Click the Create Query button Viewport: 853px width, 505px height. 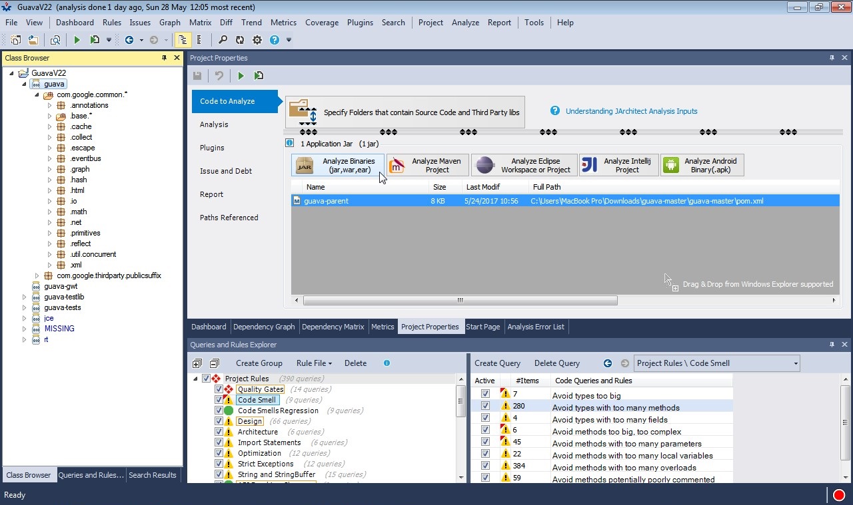coord(497,363)
